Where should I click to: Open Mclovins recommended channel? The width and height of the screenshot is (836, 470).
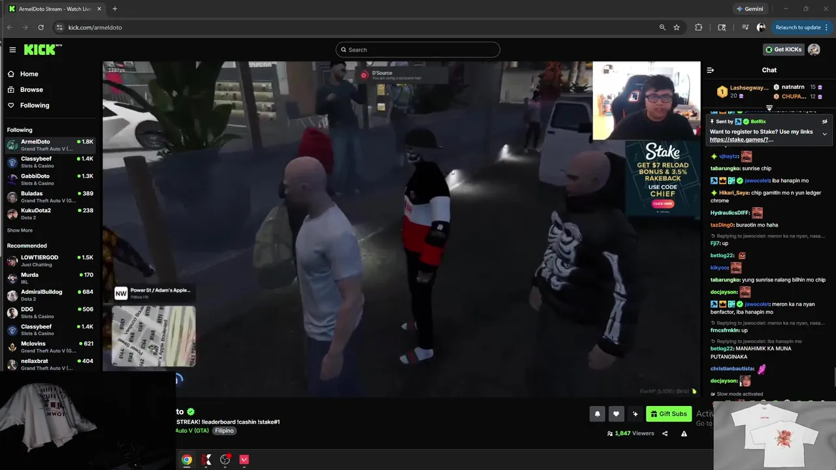pyautogui.click(x=51, y=347)
